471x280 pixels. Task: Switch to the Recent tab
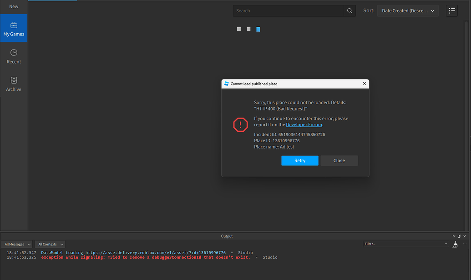pos(14,56)
